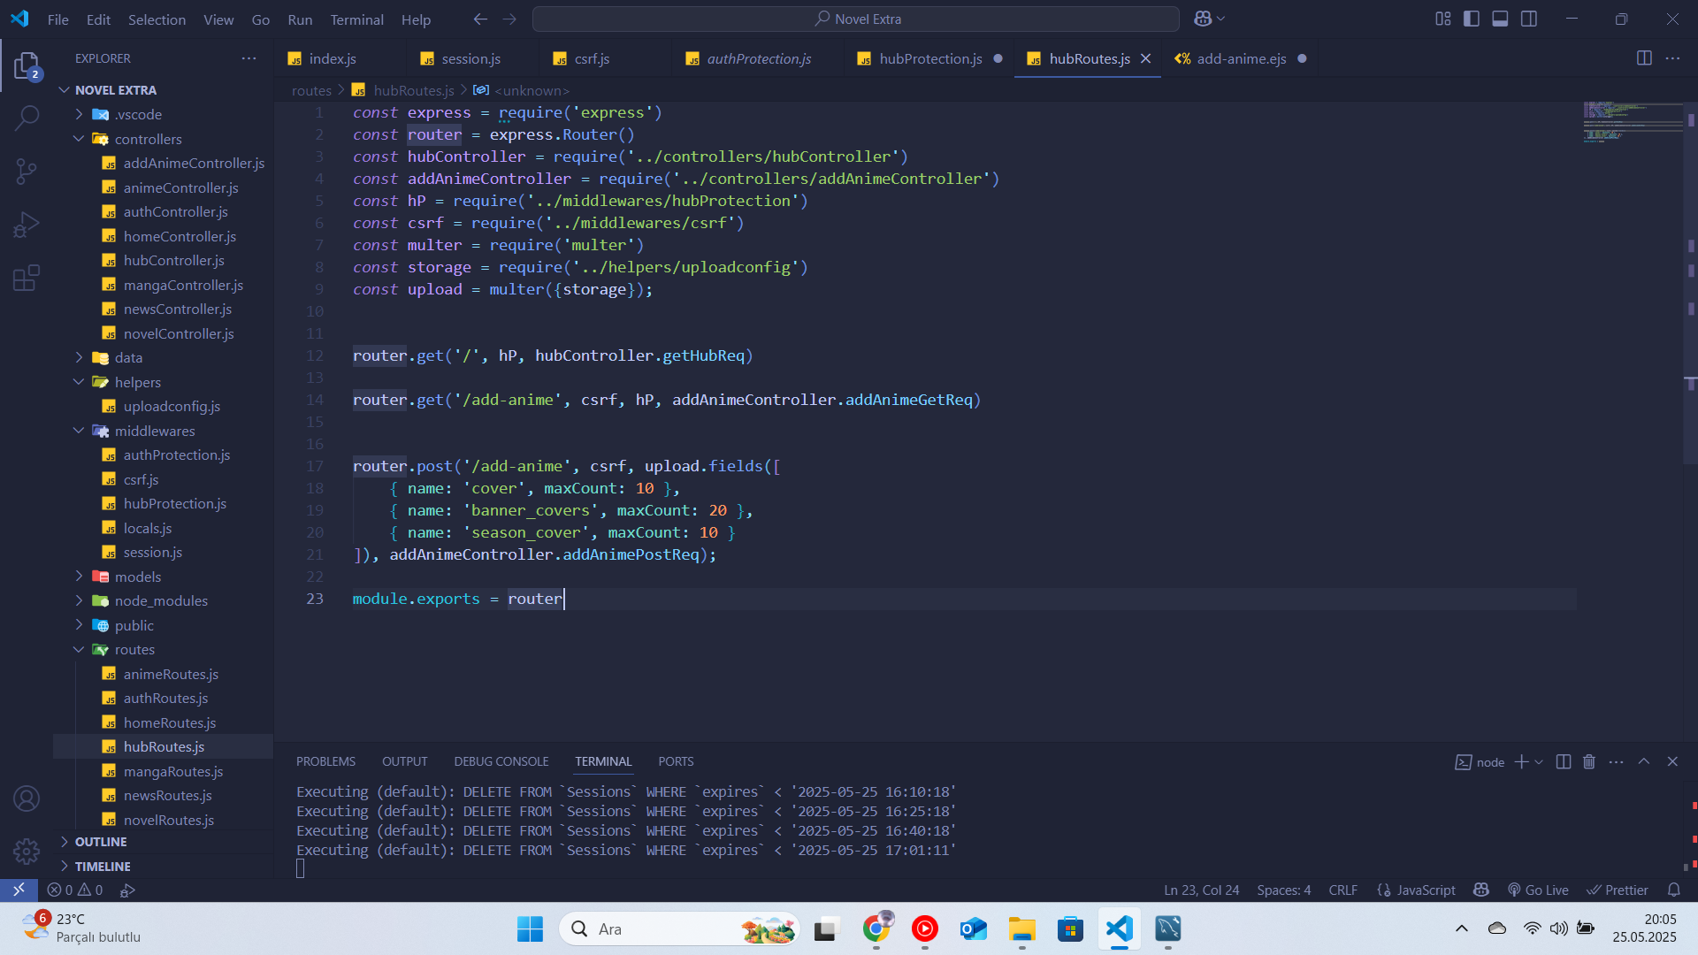
Task: Open the Source Control view
Action: click(x=27, y=171)
